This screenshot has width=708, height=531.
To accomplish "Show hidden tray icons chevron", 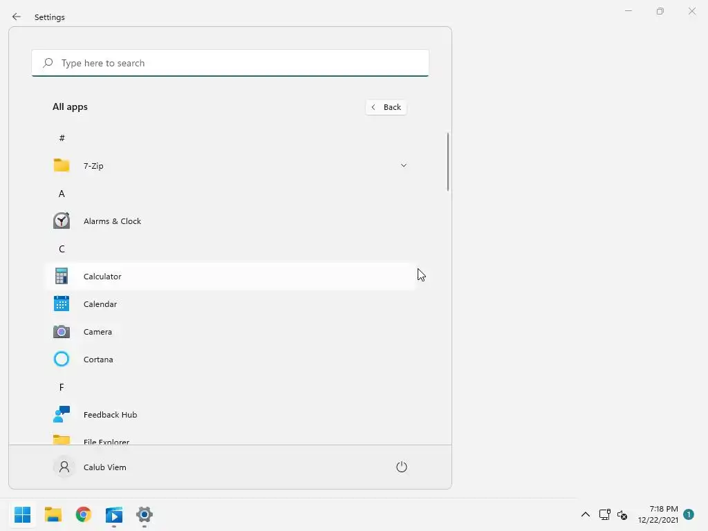I will coord(586,514).
